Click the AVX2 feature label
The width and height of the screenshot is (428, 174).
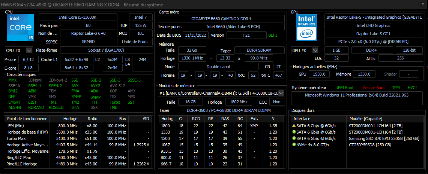[x=95, y=85]
